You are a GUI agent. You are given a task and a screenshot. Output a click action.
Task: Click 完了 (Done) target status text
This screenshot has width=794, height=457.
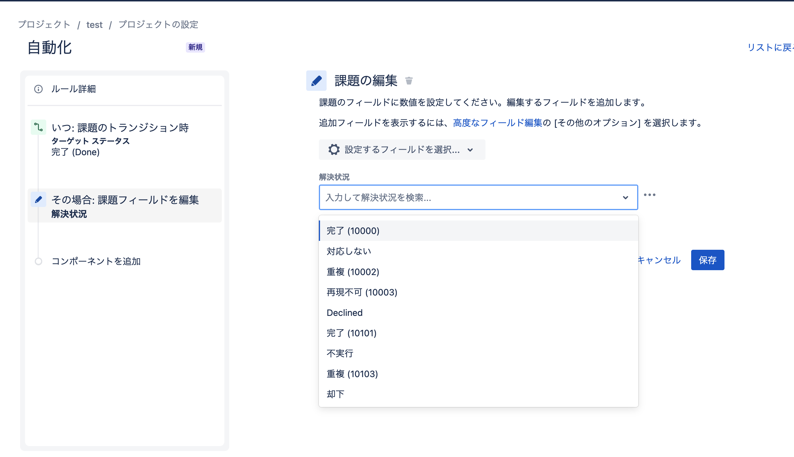(x=75, y=152)
